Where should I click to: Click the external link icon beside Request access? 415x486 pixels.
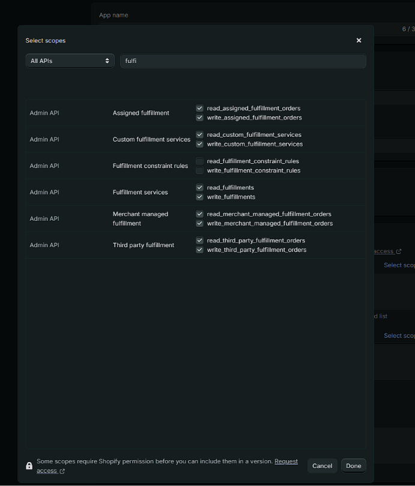61,470
